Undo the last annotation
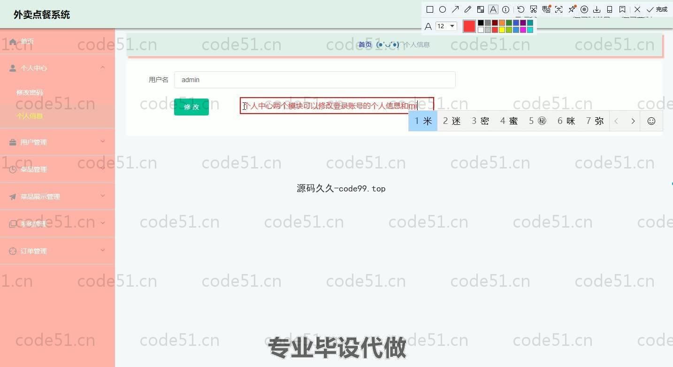Viewport: 673px width, 367px height. 521,9
